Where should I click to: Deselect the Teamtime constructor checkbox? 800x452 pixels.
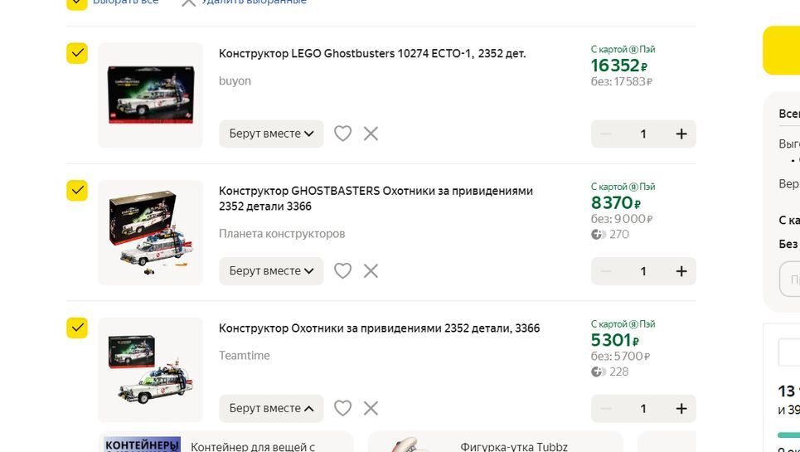coord(77,328)
